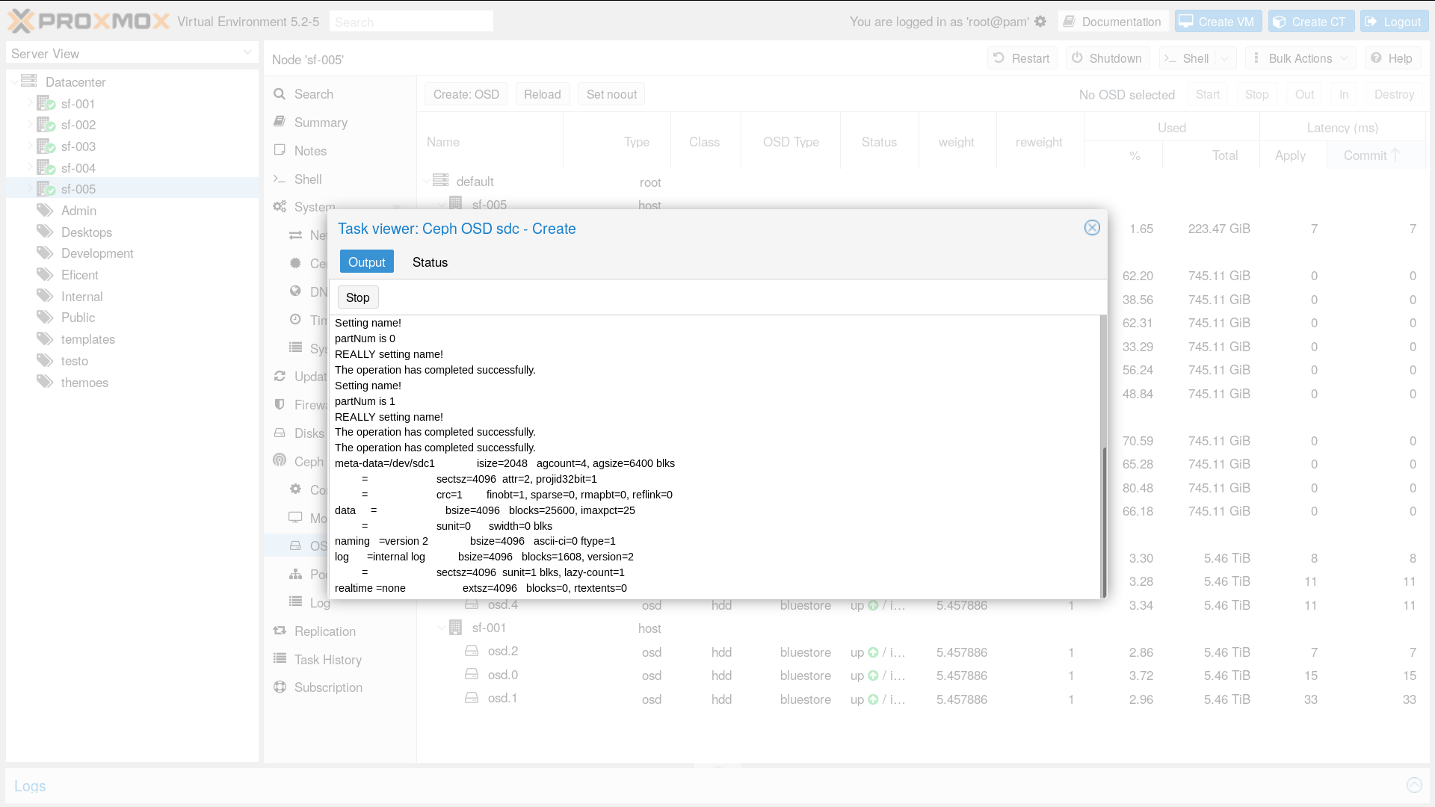Expand the Logs panel title

click(30, 785)
